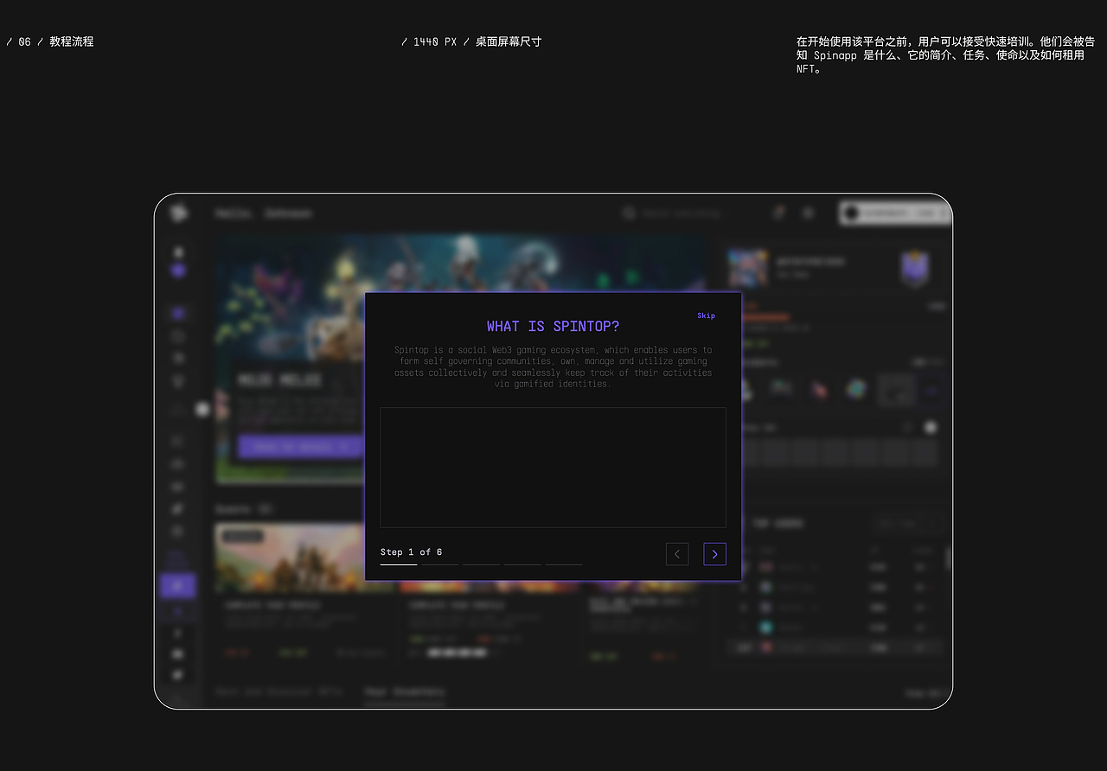Click the "/ 06 / 教程流程" label
This screenshot has width=1107, height=771.
click(50, 41)
